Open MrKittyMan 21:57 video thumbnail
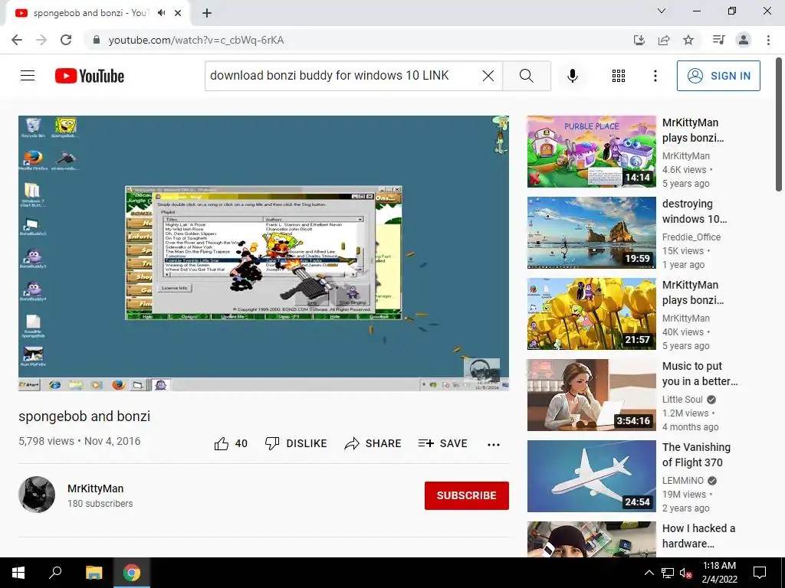785x588 pixels. [x=591, y=314]
